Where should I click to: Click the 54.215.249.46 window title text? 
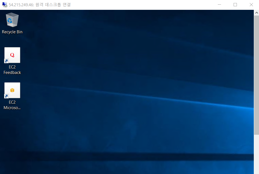(x=40, y=5)
